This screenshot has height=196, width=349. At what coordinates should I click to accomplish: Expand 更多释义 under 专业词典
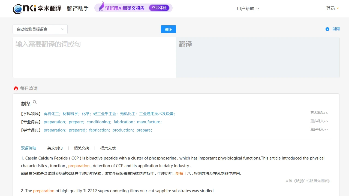pyautogui.click(x=319, y=121)
